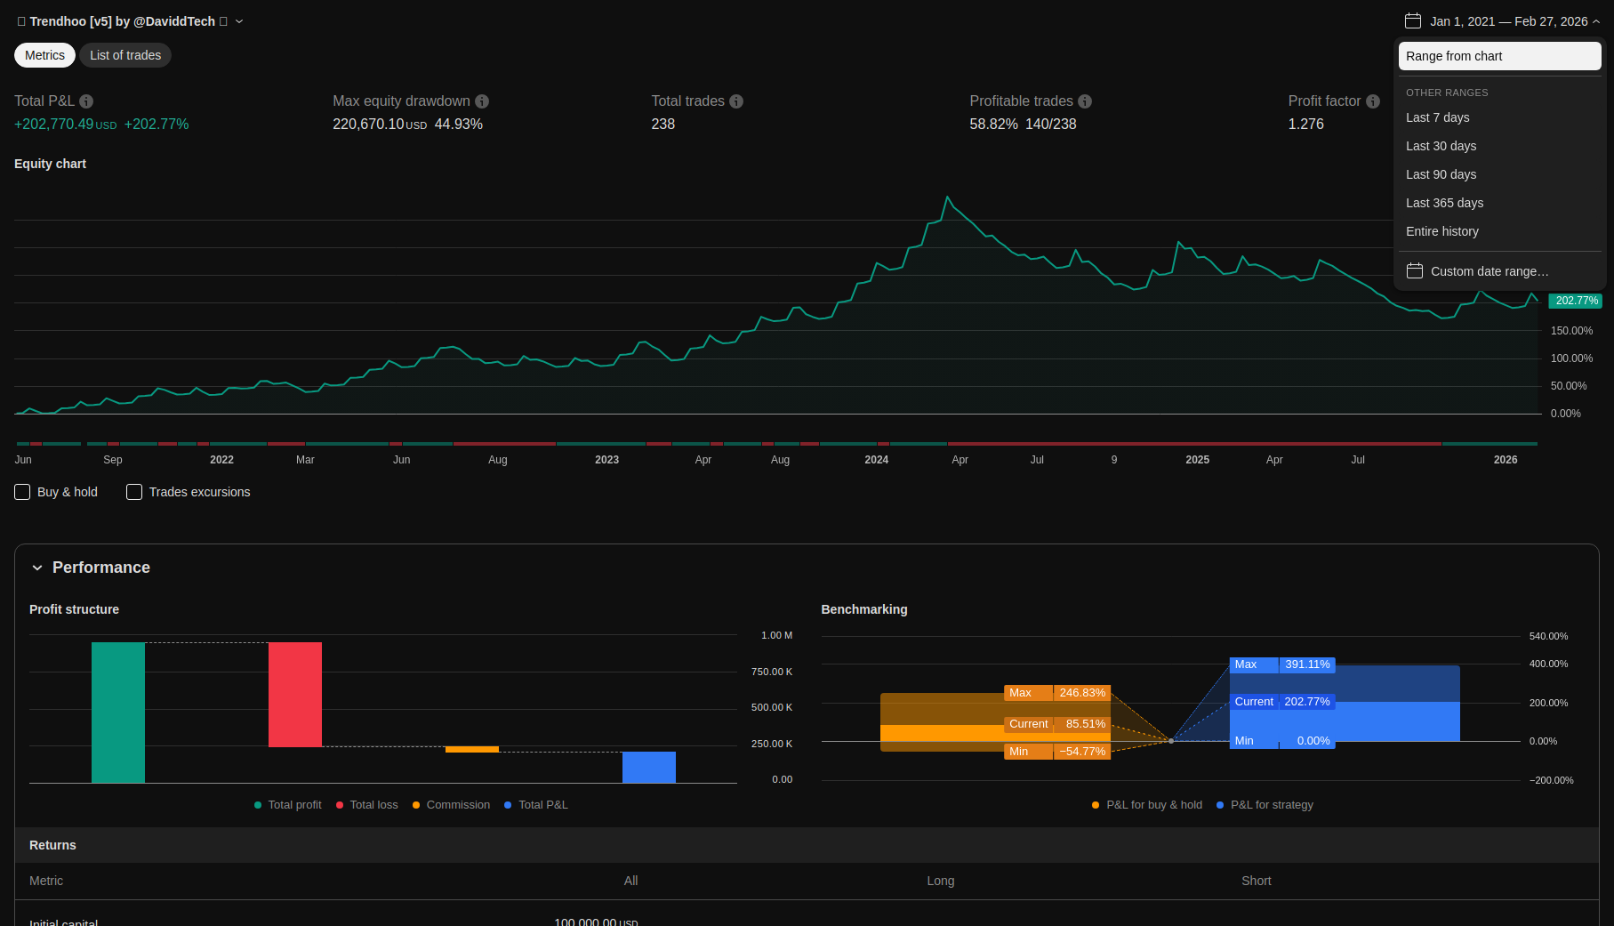Click calendar icon beside the date range
This screenshot has width=1614, height=926.
(x=1413, y=21)
